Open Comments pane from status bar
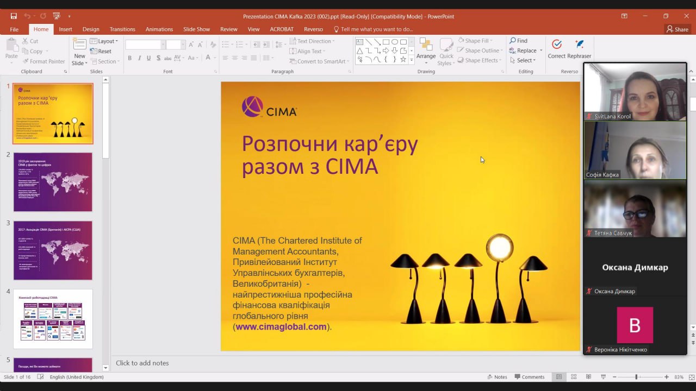 pyautogui.click(x=529, y=377)
